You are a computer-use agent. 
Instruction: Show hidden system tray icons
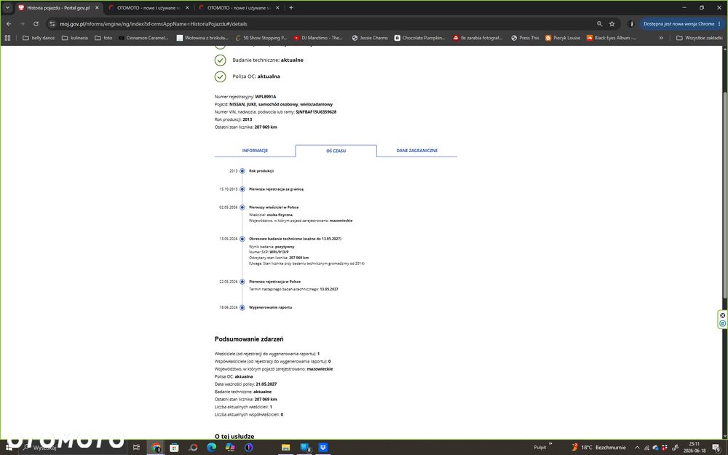pos(637,447)
